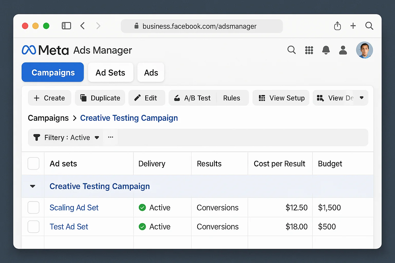Image resolution: width=395 pixels, height=263 pixels.
Task: Switch to the Ads tab
Action: click(x=150, y=72)
